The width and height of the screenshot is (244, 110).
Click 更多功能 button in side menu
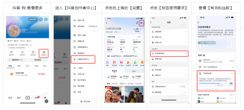click(85, 102)
